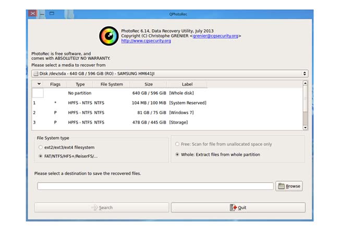This screenshot has height=231, width=340.
Task: Maximize the QPhotoRec window
Action: coord(52,14)
